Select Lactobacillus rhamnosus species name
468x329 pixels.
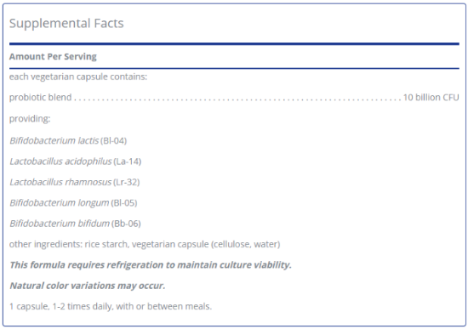(60, 182)
